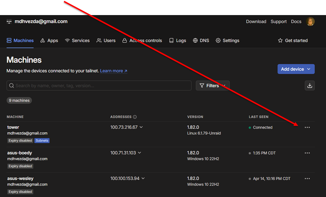Expand the tower address 100.73.216.67 dropdown
326x197 pixels.
[x=141, y=127]
